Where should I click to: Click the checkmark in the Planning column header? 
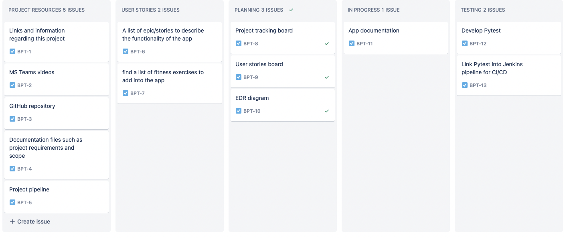(291, 10)
